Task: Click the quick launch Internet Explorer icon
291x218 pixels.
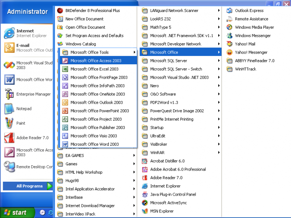Action: pos(50,213)
